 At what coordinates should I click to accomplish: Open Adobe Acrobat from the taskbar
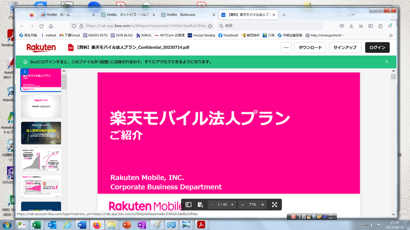coord(201,225)
